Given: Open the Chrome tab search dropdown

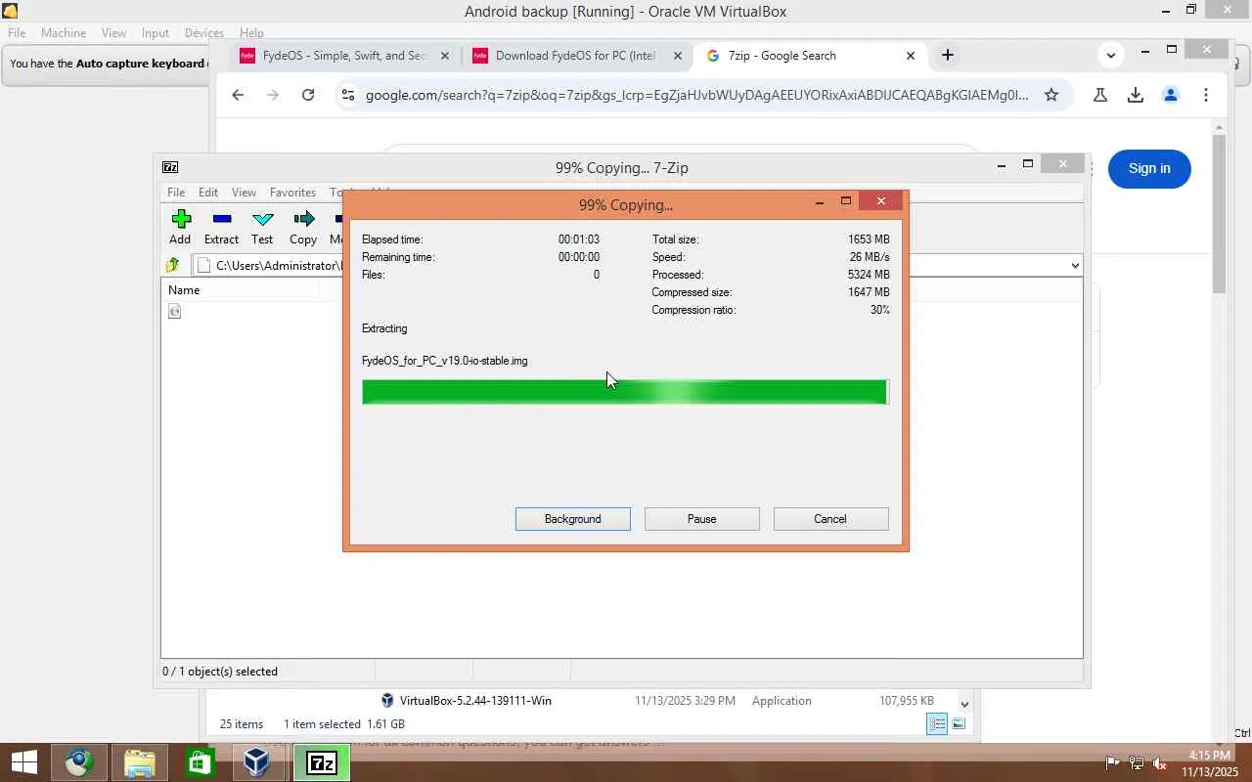Looking at the screenshot, I should click(x=1110, y=56).
